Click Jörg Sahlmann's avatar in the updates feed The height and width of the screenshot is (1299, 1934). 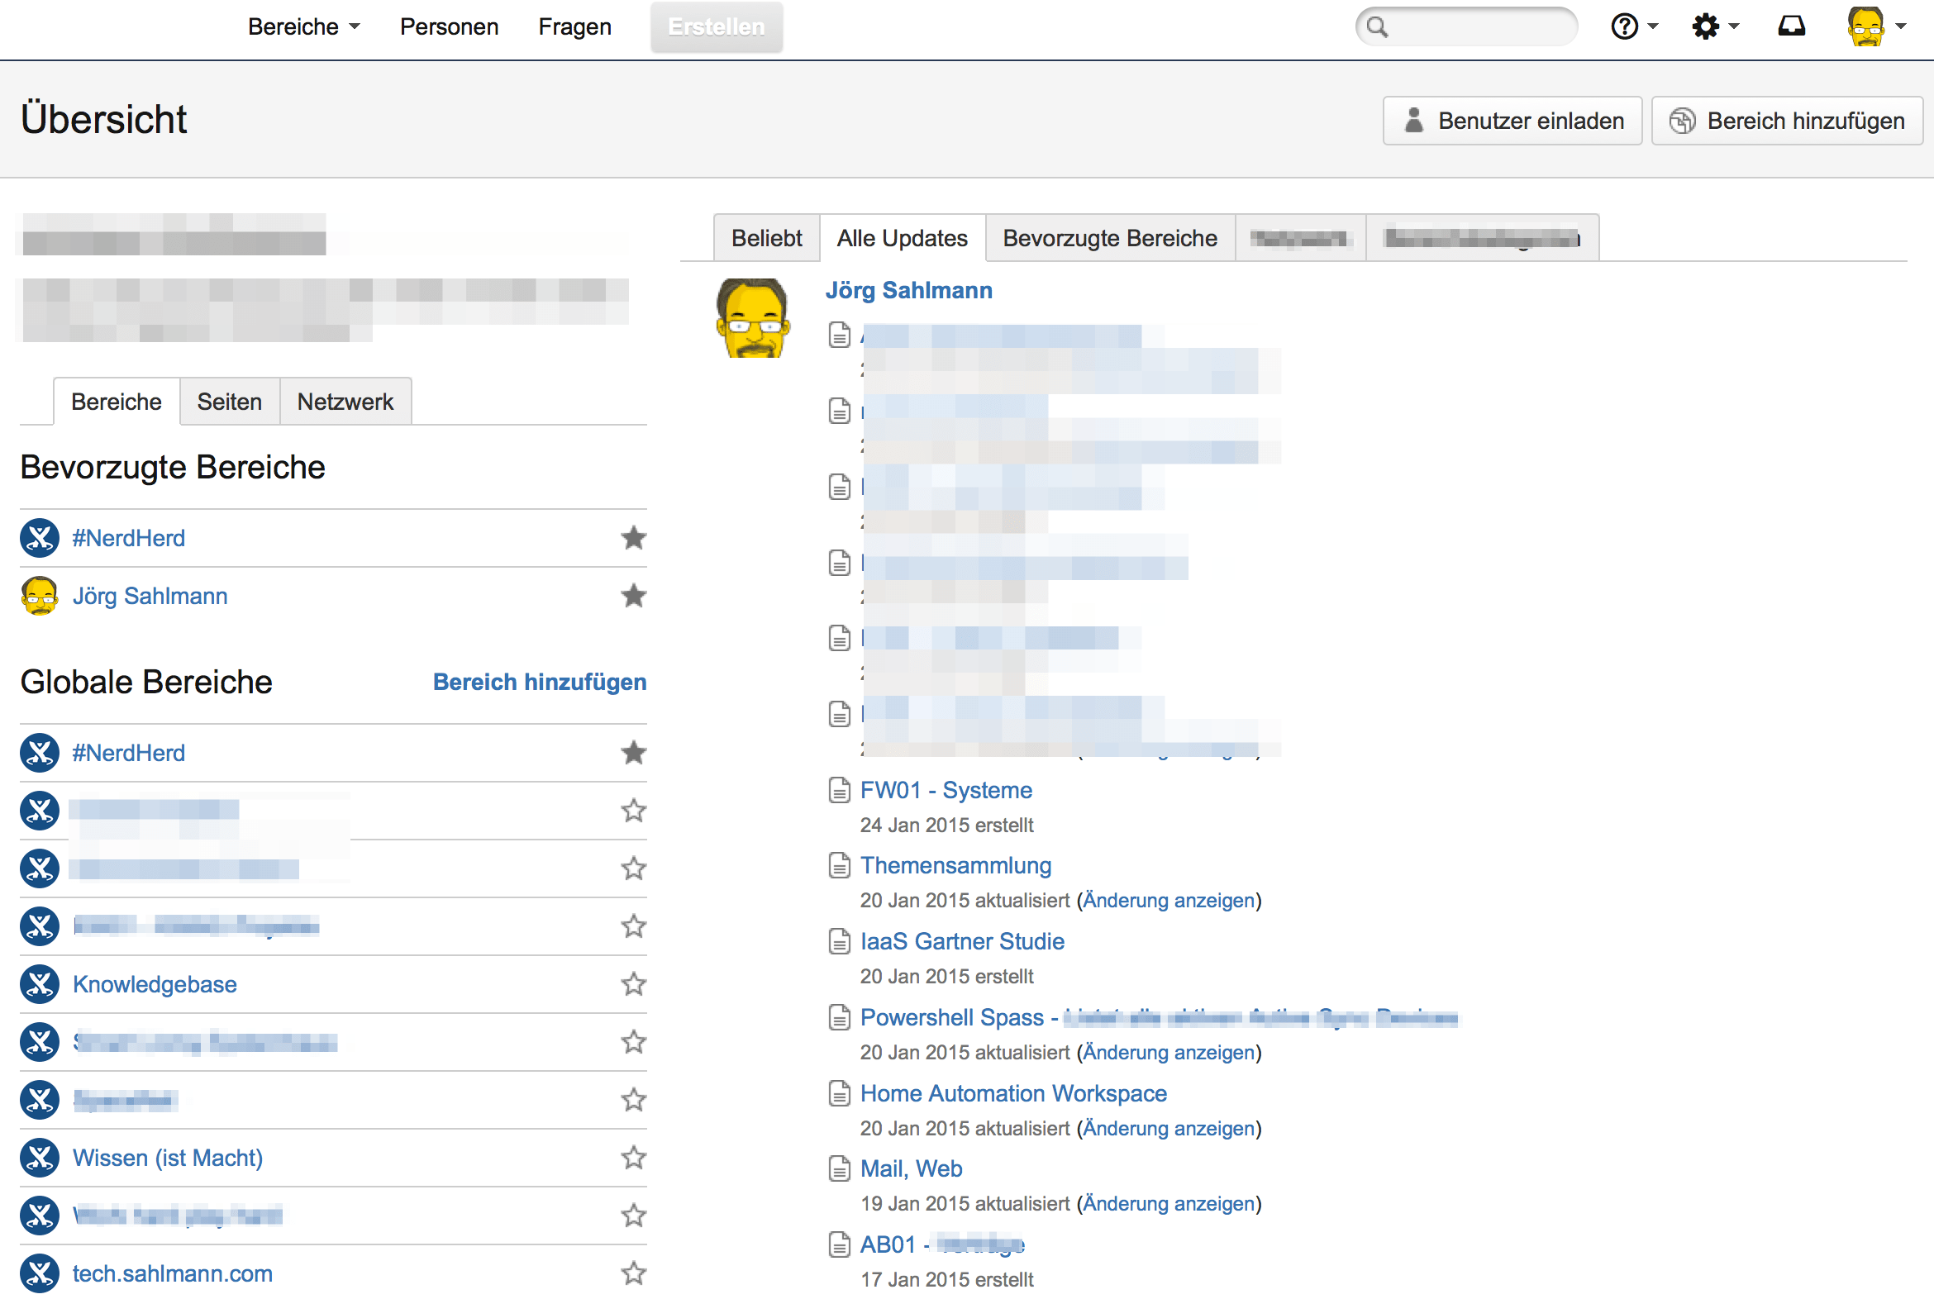coord(752,318)
